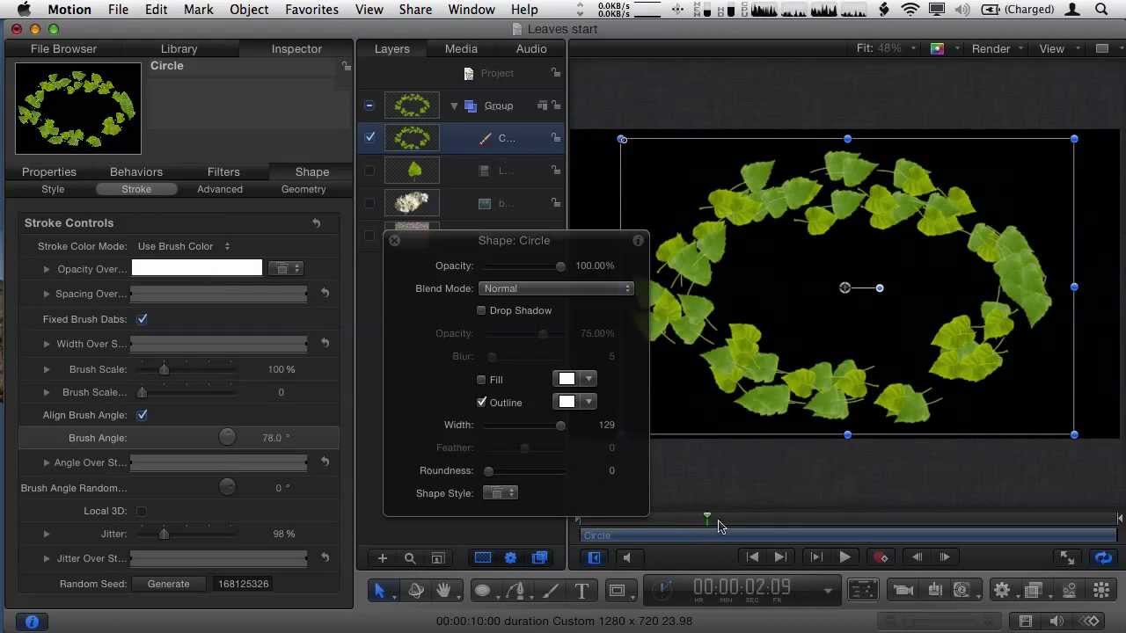Open the Blend Mode dropdown in HUD
Viewport: 1126px width, 633px height.
click(x=557, y=288)
